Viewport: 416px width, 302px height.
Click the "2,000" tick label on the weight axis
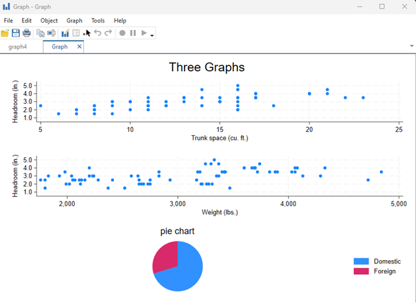pos(67,204)
